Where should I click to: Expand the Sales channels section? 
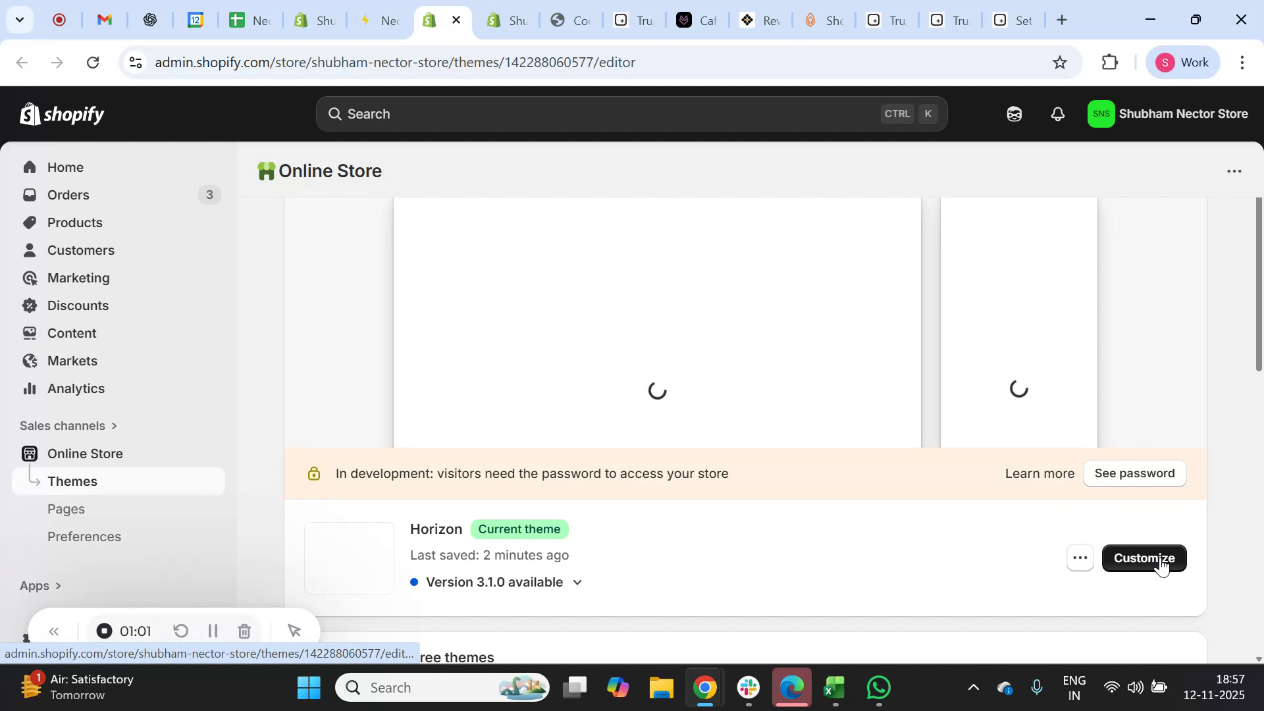tap(68, 425)
